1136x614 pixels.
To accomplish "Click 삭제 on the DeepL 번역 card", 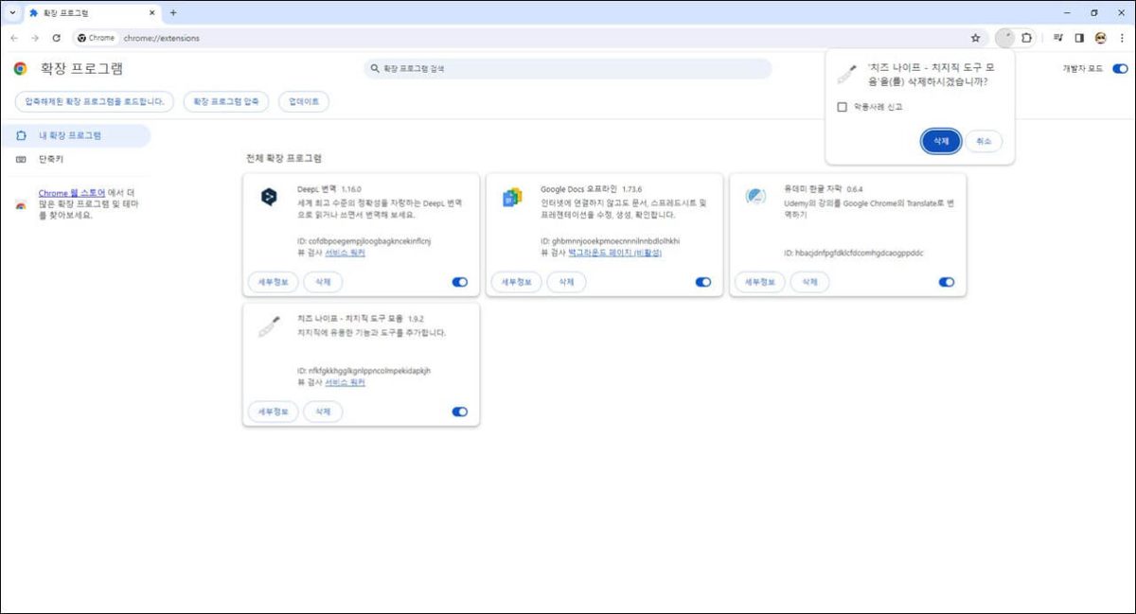I will pos(323,282).
